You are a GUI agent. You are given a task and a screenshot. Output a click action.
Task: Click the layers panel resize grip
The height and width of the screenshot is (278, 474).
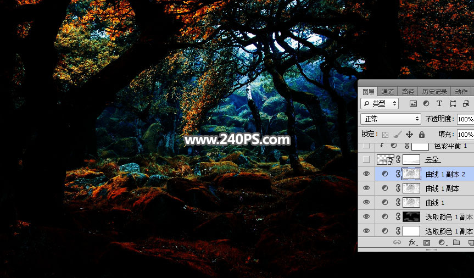point(431,250)
